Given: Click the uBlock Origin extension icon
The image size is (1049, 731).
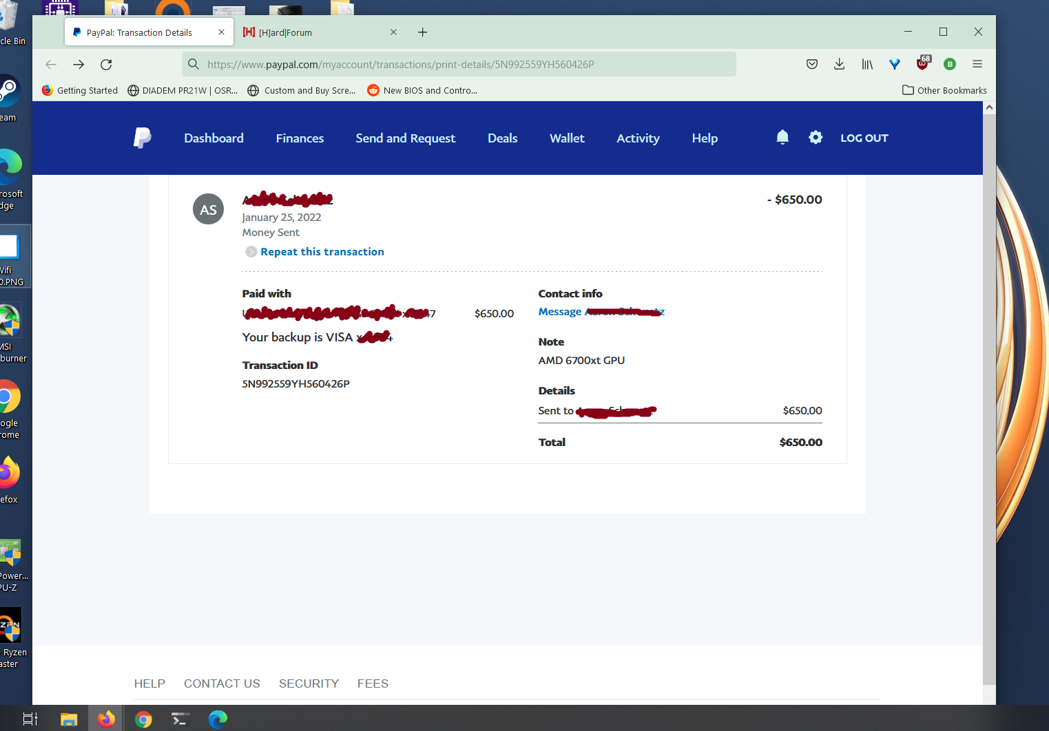Looking at the screenshot, I should 922,64.
